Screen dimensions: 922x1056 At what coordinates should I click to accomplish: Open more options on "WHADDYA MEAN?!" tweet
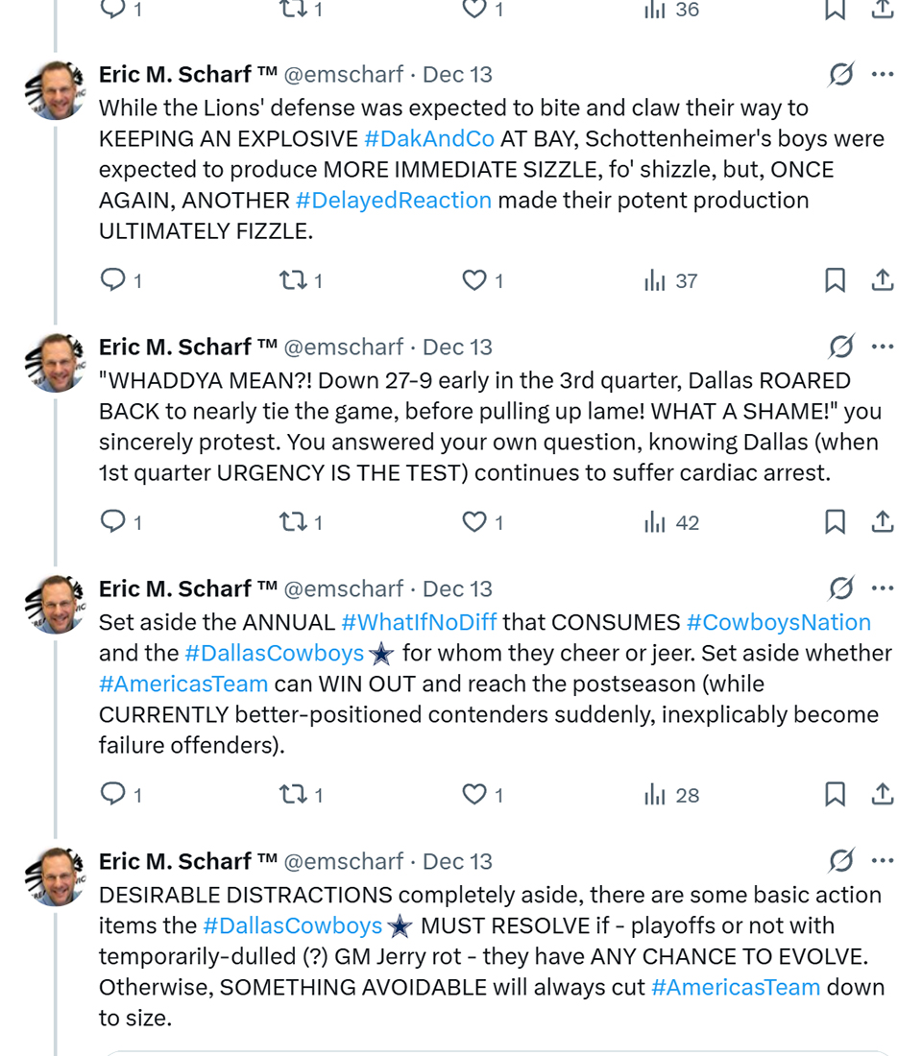coord(882,348)
